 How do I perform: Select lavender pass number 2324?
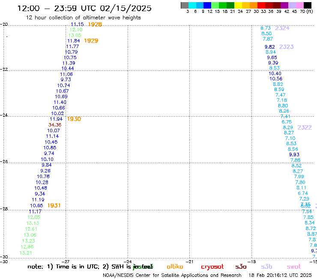click(x=282, y=28)
